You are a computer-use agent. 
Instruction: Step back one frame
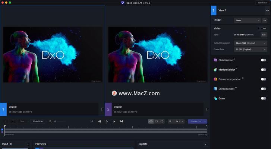(x=100, y=121)
